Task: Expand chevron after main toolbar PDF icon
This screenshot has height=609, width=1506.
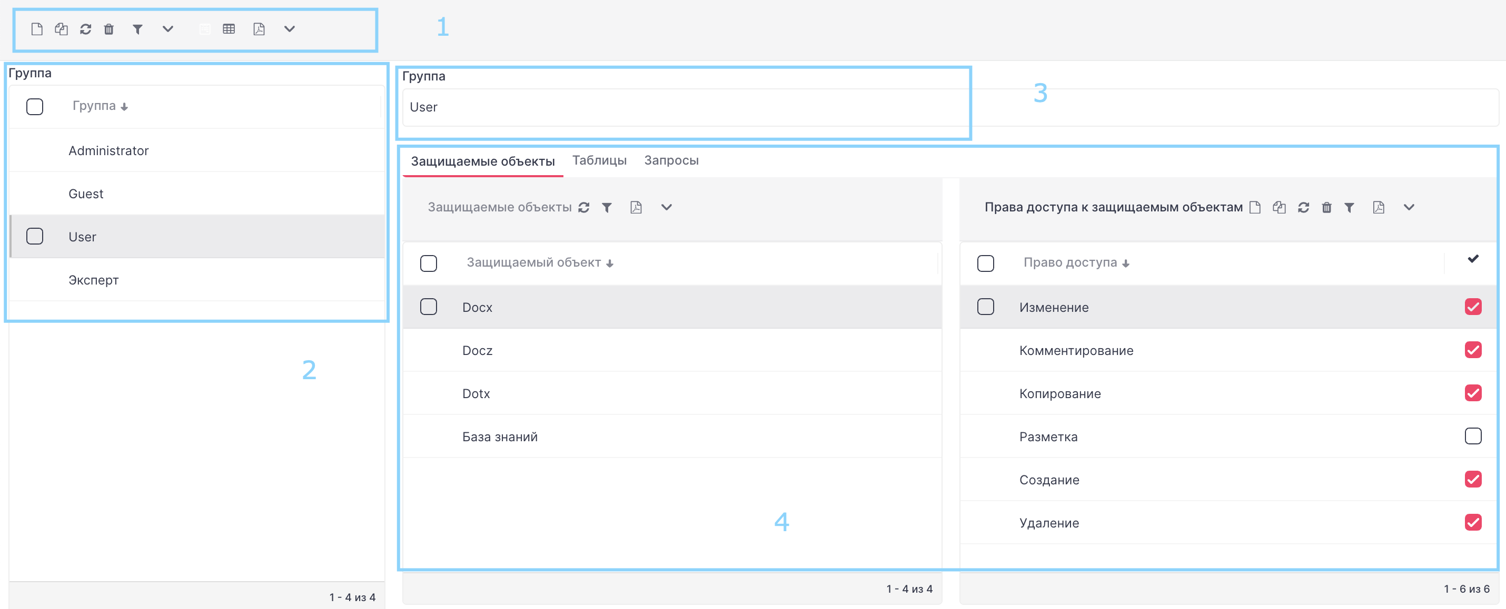Action: coord(290,29)
